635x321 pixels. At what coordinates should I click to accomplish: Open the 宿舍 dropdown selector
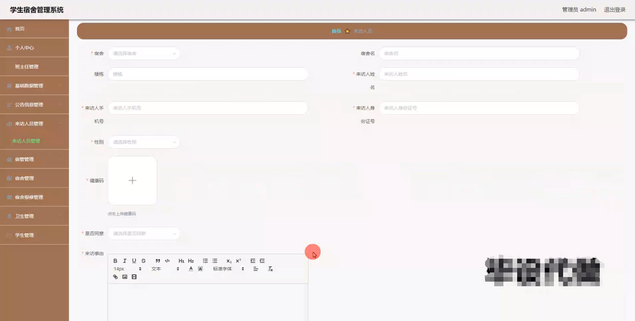point(144,53)
